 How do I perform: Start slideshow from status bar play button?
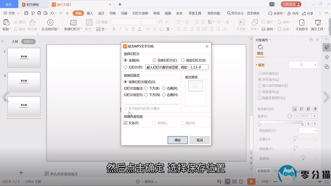[251, 181]
